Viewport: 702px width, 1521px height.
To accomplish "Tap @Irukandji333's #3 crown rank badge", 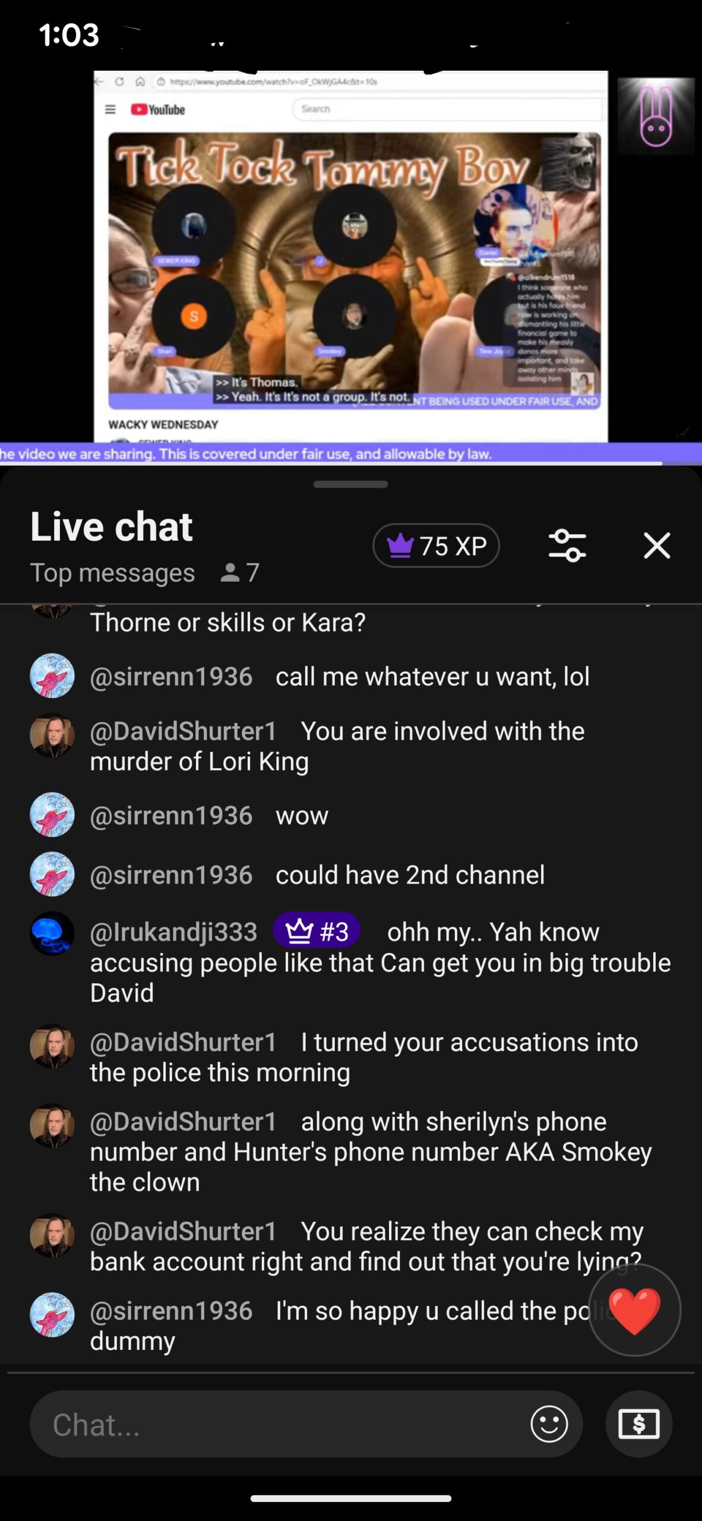I will (317, 932).
